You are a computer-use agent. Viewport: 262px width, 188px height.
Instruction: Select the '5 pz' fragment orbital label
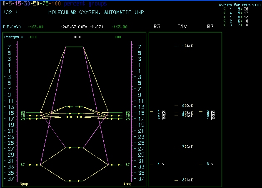[211, 111]
